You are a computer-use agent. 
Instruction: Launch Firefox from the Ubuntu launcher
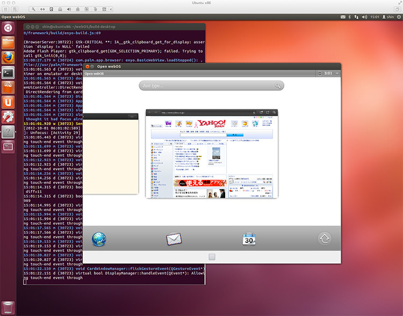point(8,58)
